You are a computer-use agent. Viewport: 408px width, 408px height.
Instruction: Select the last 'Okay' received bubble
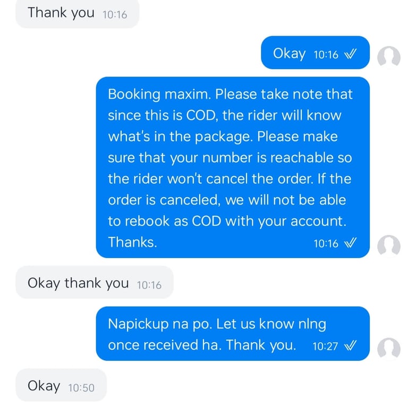(61, 385)
